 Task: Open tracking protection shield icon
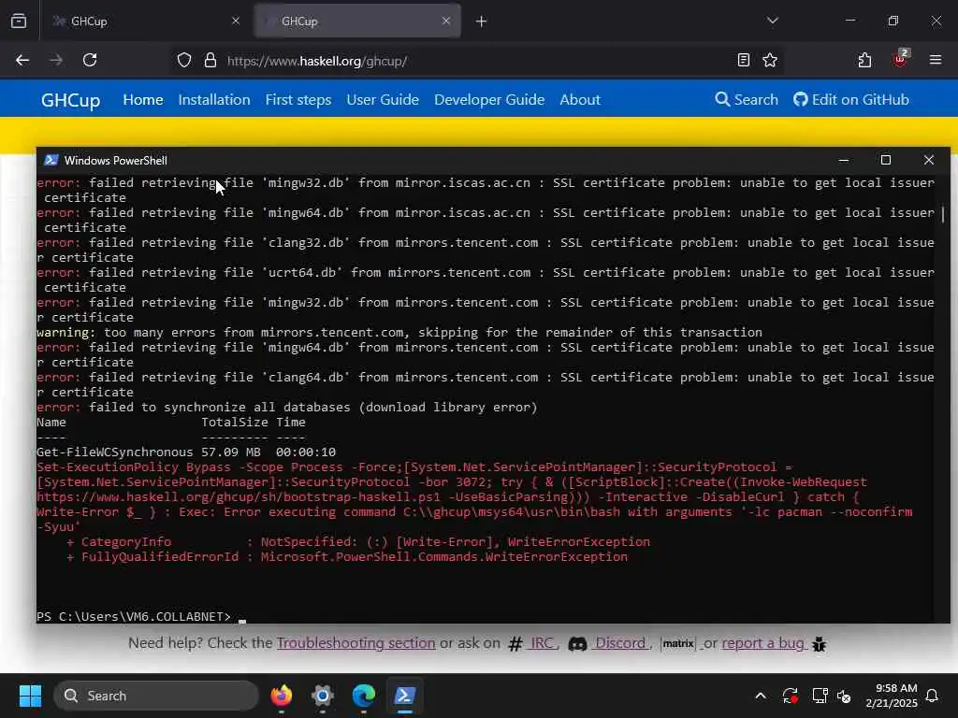click(184, 61)
